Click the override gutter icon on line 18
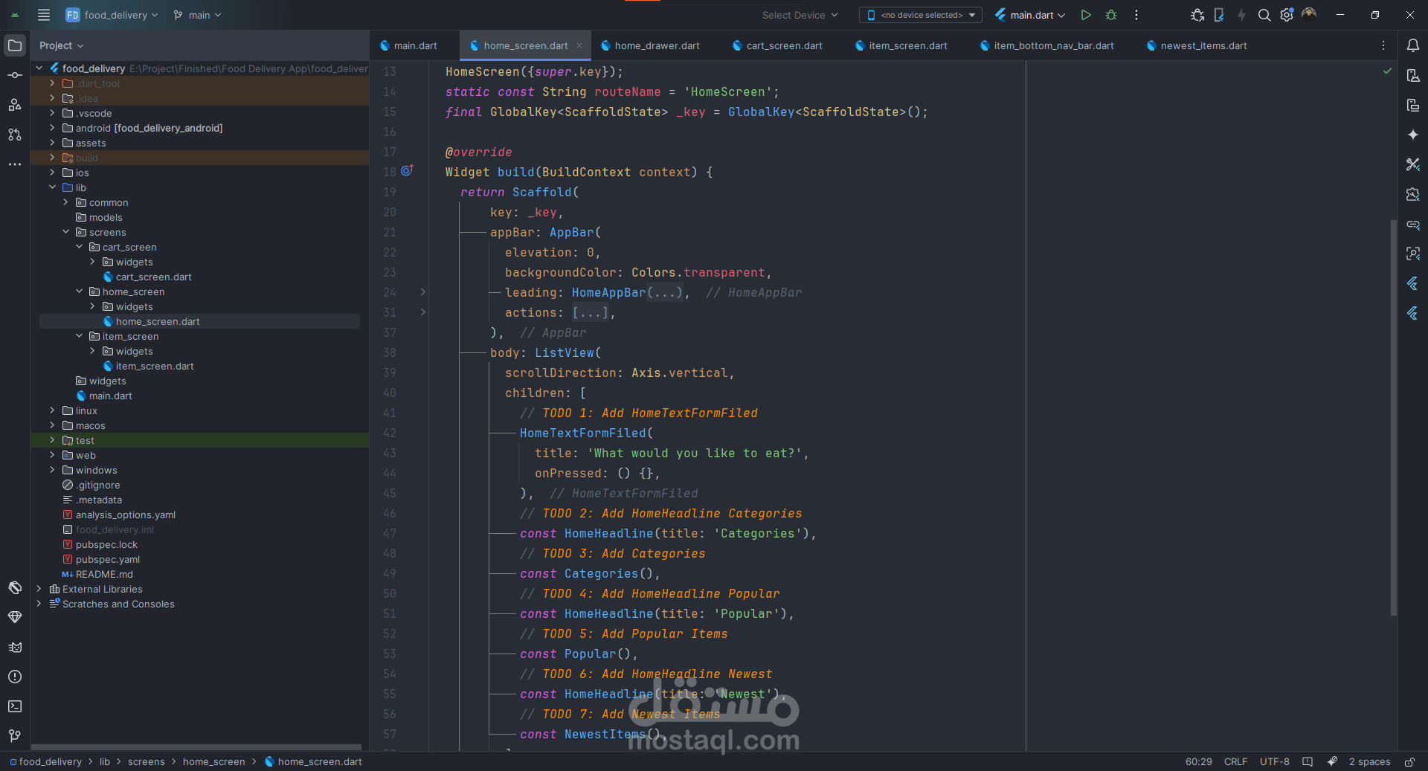Screen dimensions: 1428x771 click(x=407, y=171)
